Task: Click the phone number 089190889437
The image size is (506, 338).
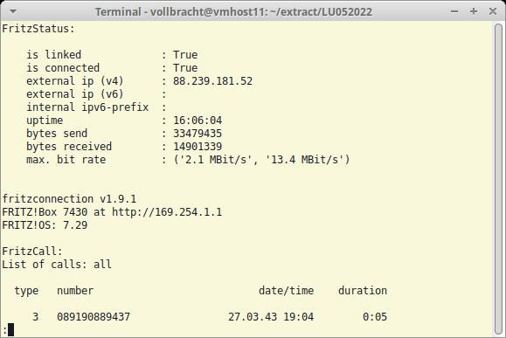Action: coord(94,317)
